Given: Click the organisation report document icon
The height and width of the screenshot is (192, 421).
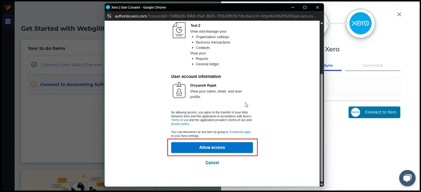Looking at the screenshot, I should tap(179, 30).
